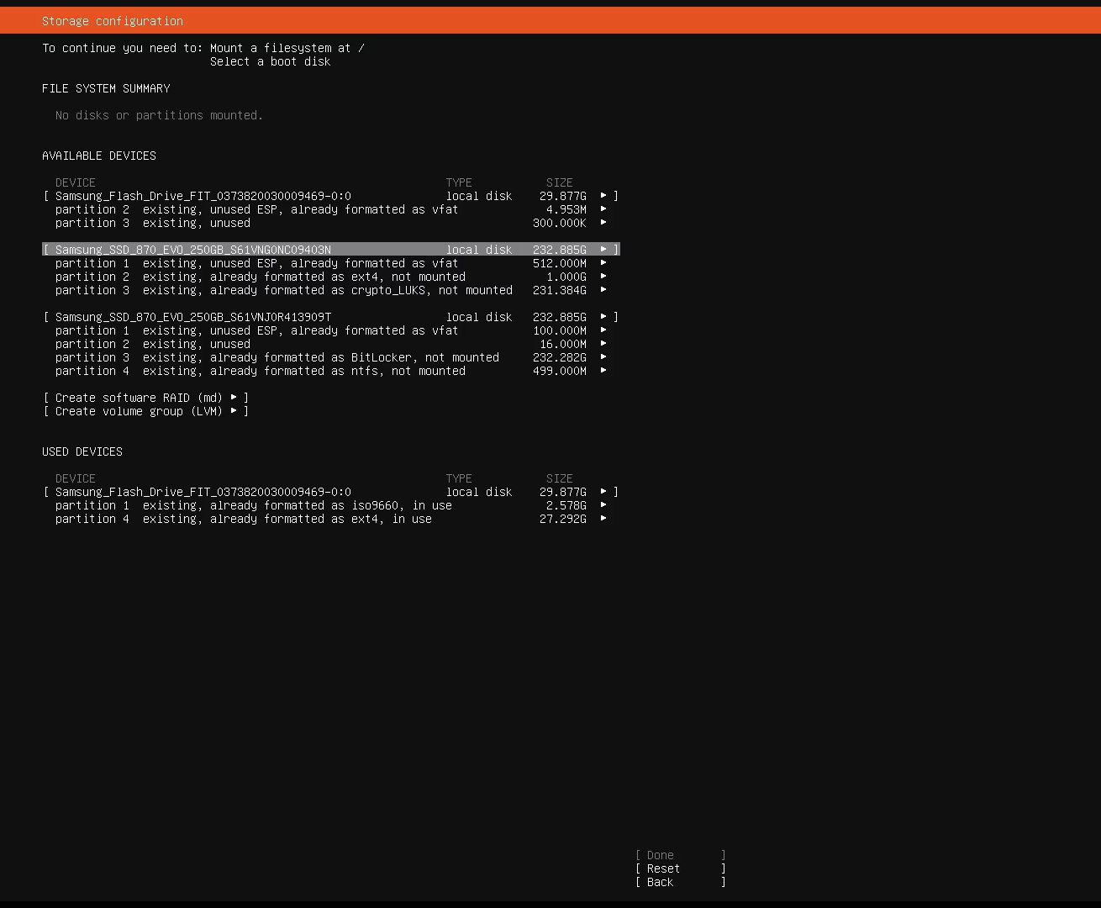
Task: Click the 'Mount a filesystem at /' instruction
Action: [287, 48]
